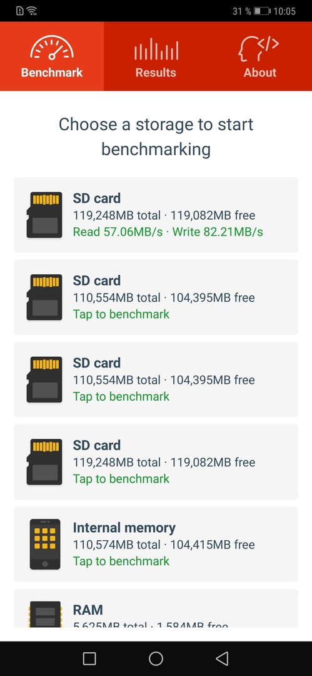Open the Results bar chart icon
This screenshot has height=676, width=312.
(x=156, y=49)
